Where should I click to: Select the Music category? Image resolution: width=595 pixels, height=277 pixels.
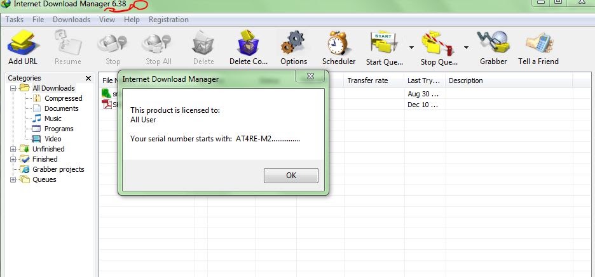(53, 119)
